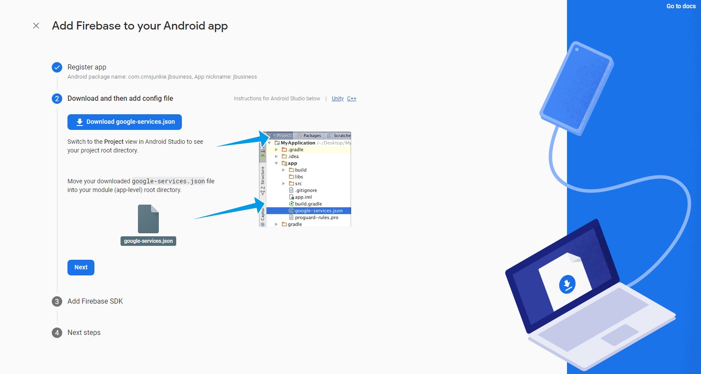Screen dimensions: 701x374
Task: Click the step 4 number circle icon
Action: click(57, 333)
